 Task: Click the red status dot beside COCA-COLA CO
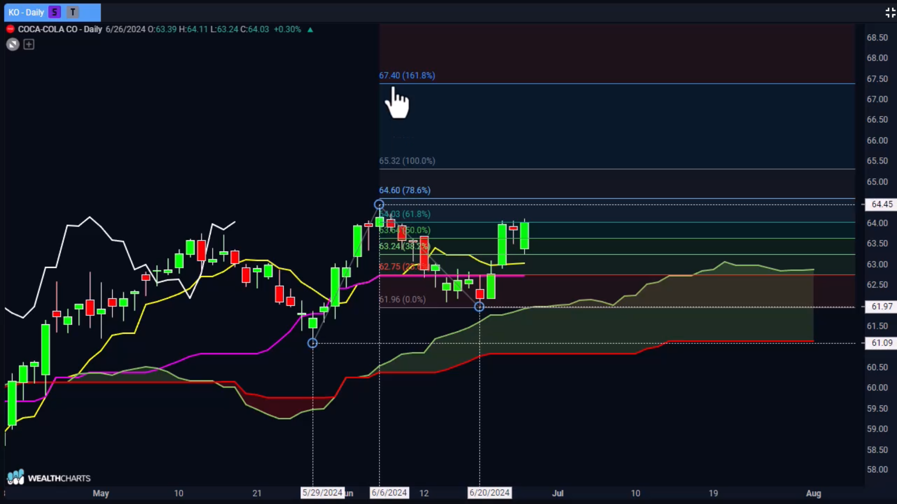[10, 29]
